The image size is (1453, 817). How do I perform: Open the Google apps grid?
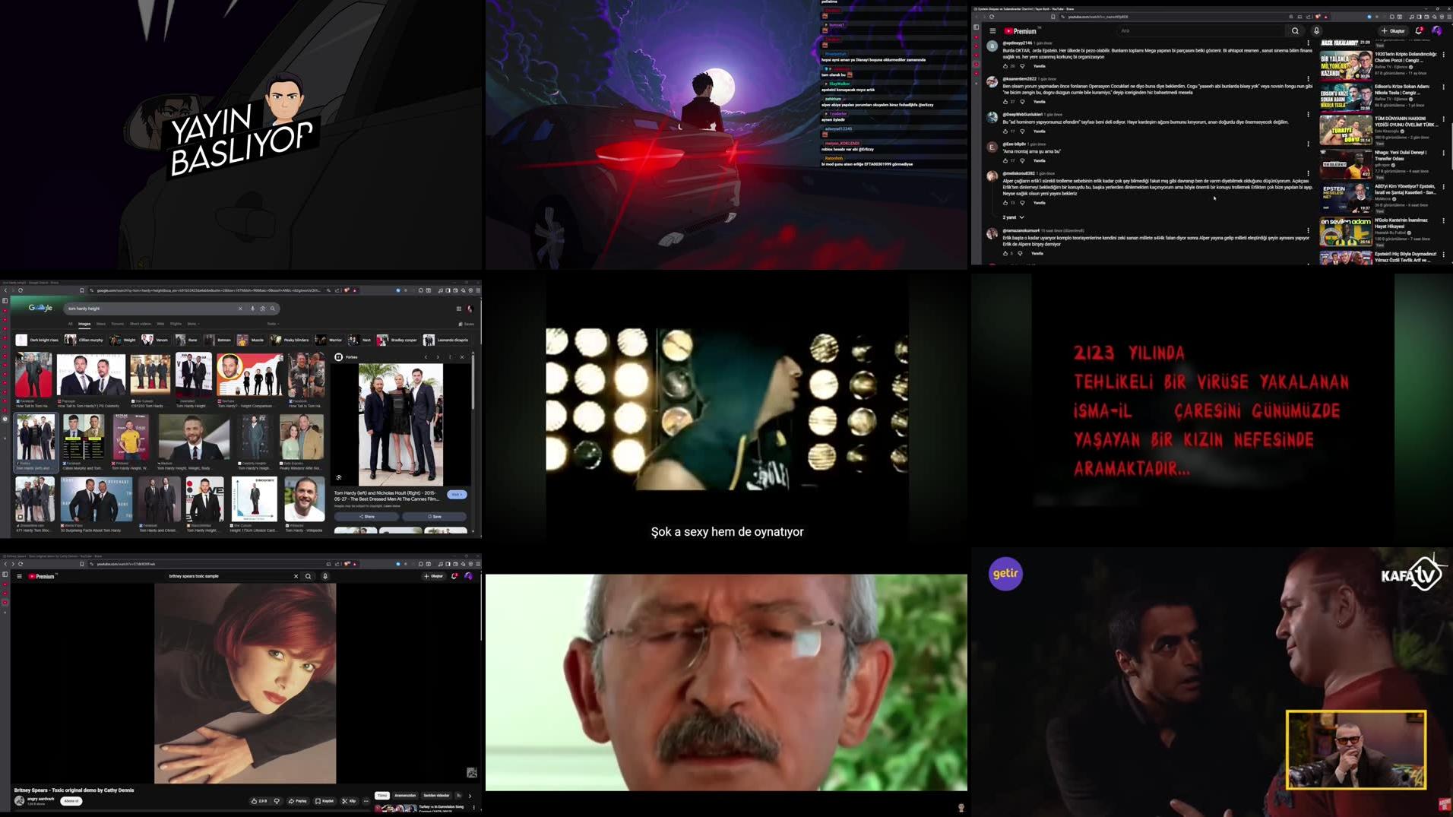coord(458,308)
